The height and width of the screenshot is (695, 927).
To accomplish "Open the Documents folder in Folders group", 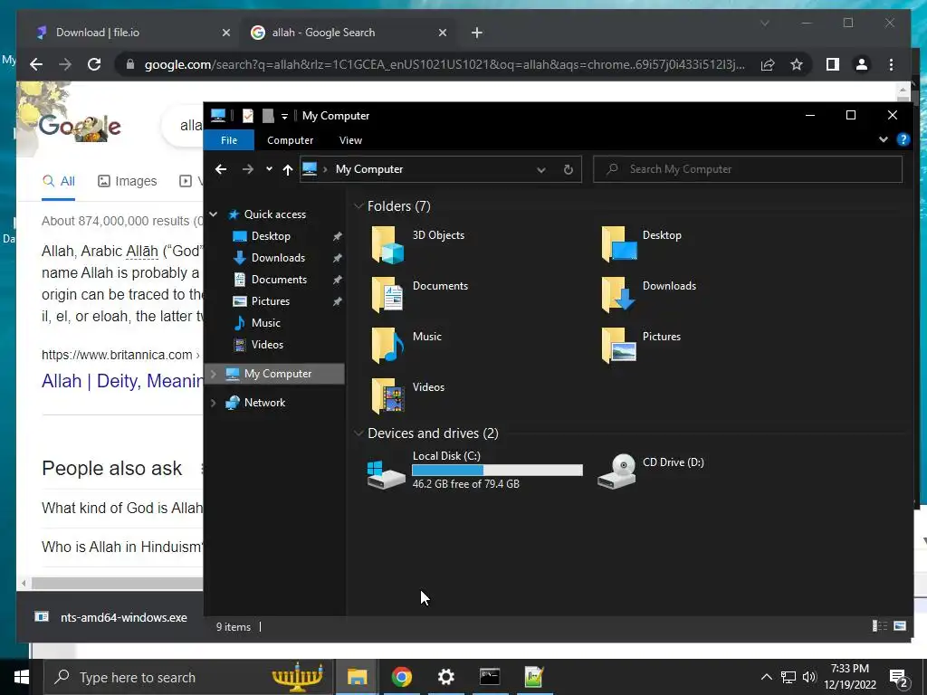I will pyautogui.click(x=387, y=295).
